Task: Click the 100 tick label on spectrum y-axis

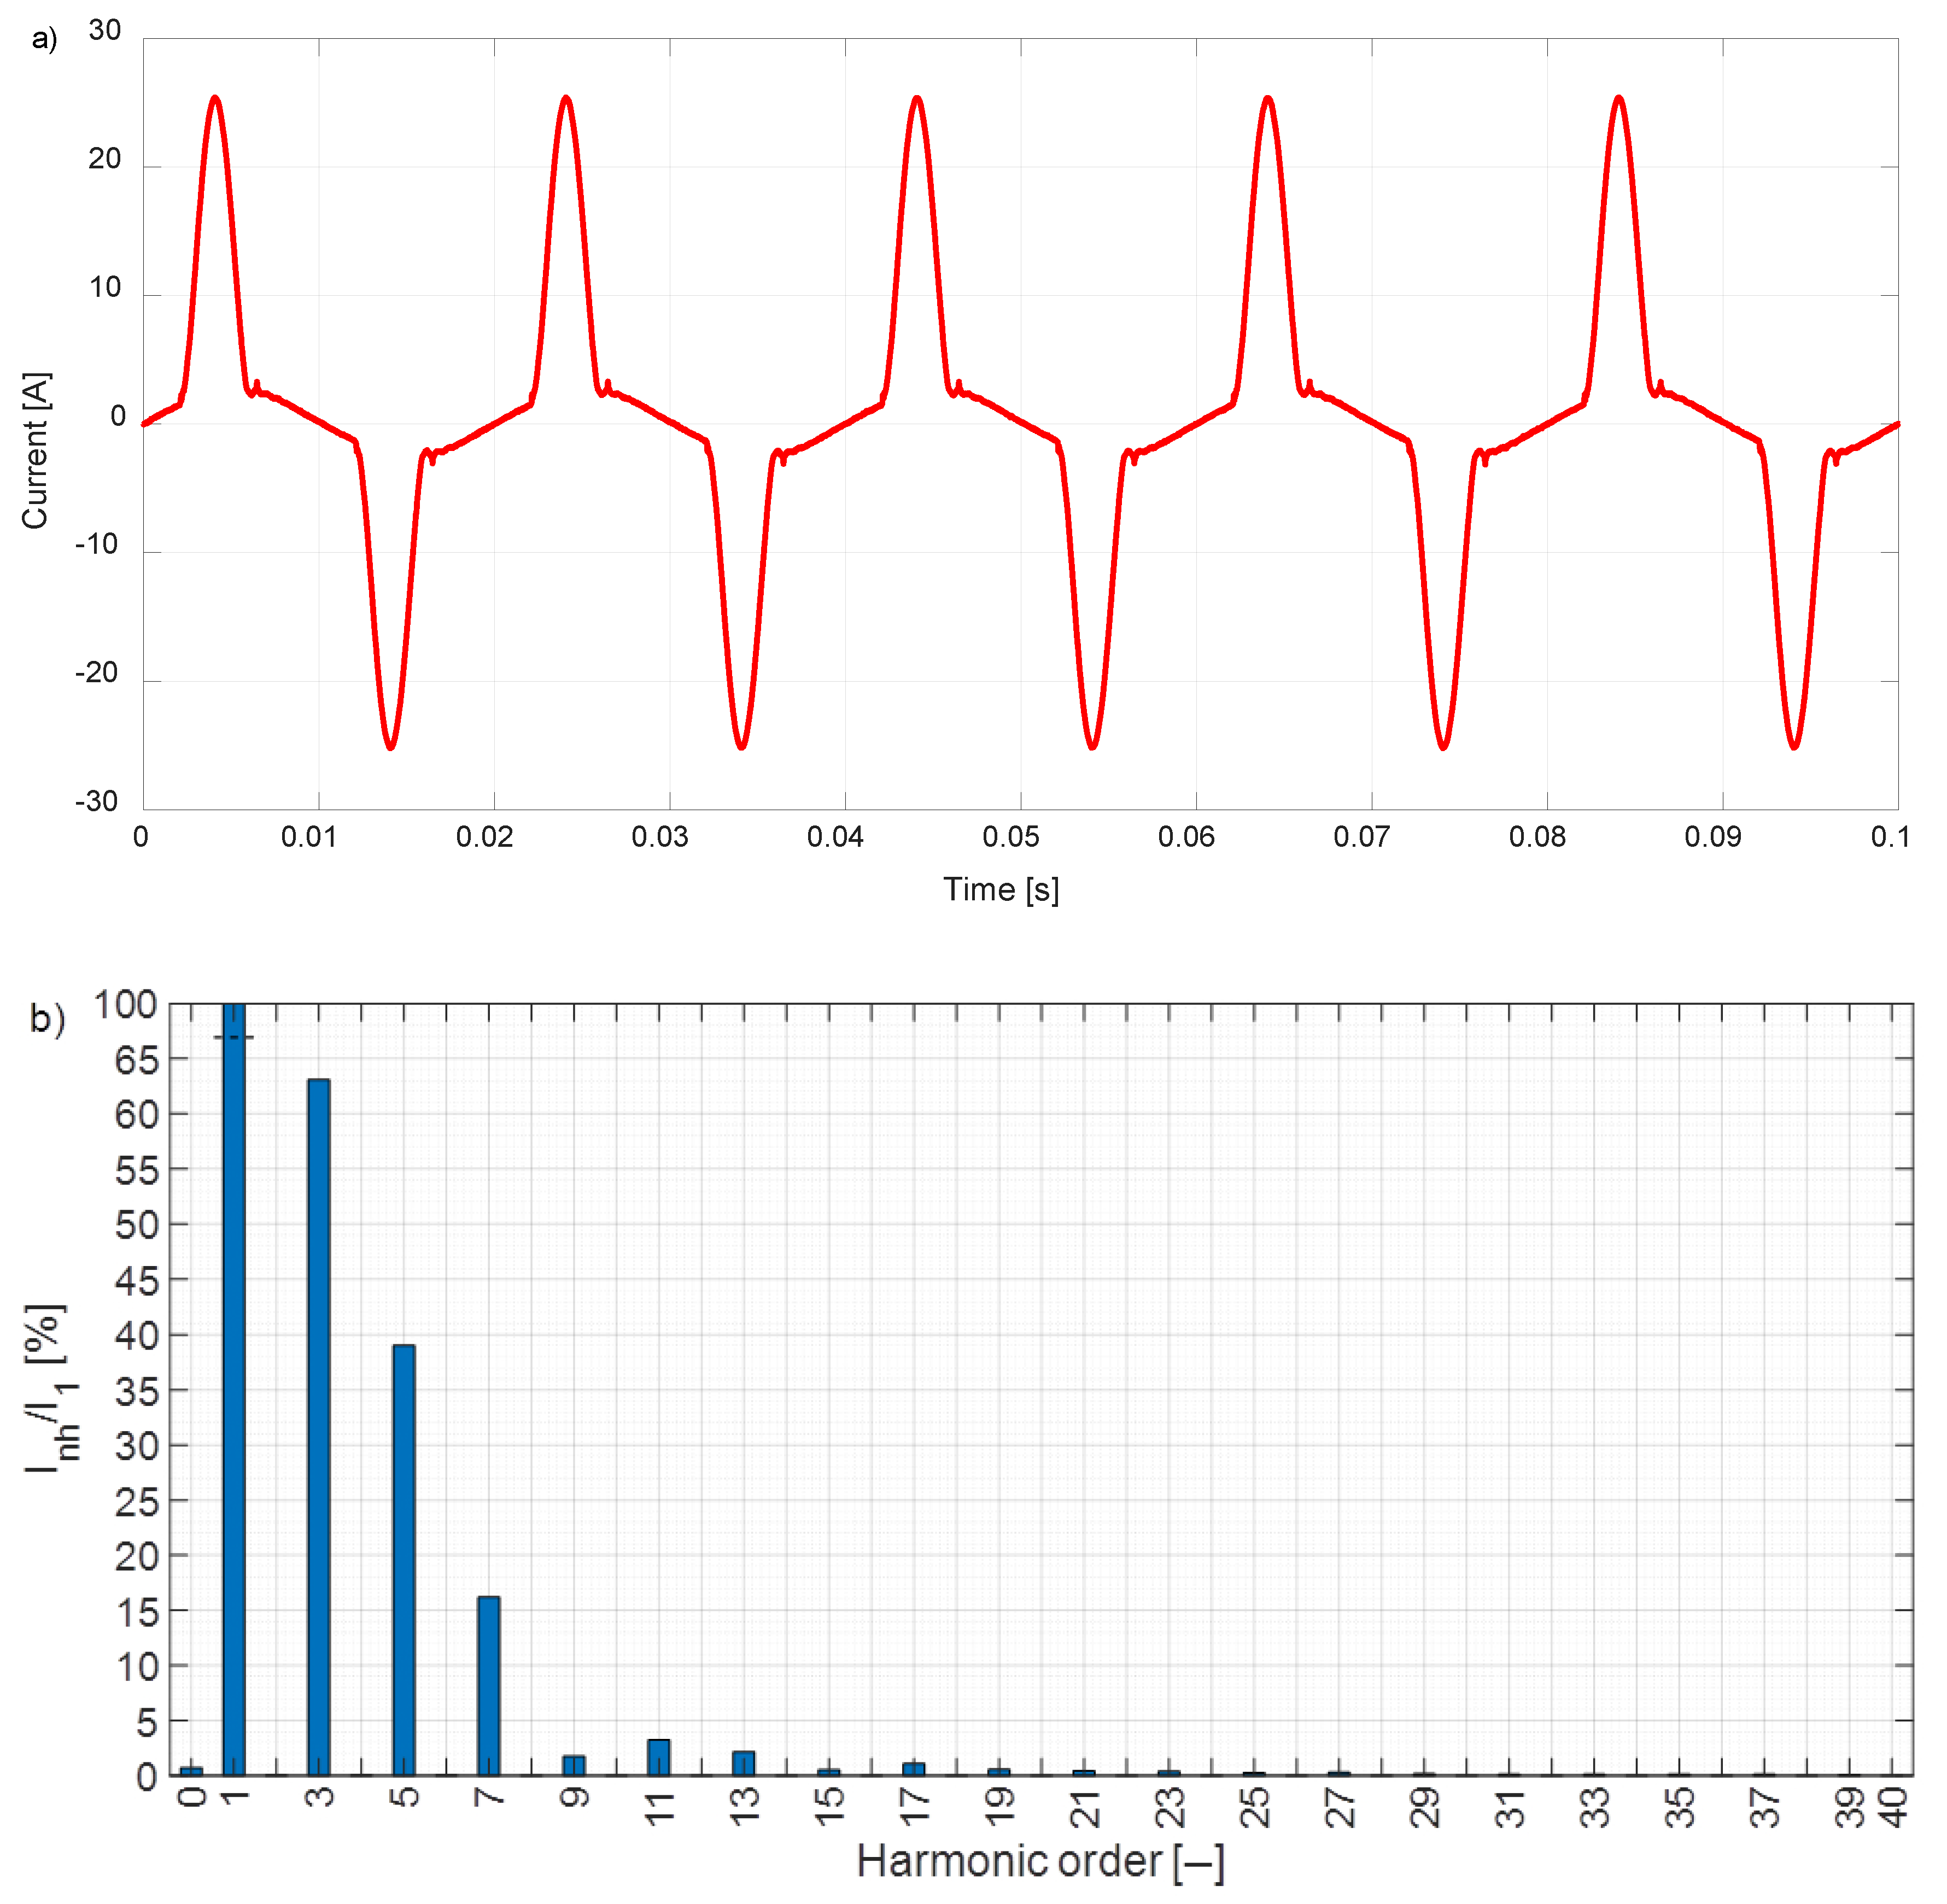Action: (x=125, y=1005)
